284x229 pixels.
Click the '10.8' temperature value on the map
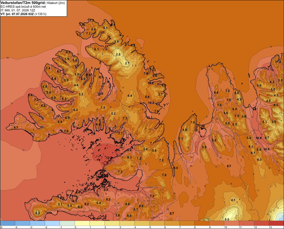tap(258, 138)
